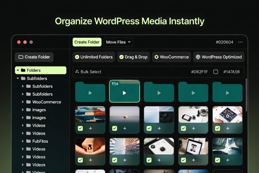Click Bulk Select

(x=88, y=72)
